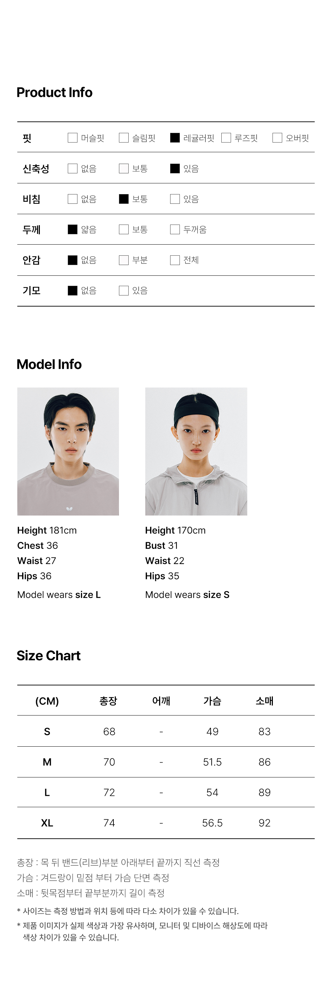Viewport: 332px width, 993px height.
Task: Click the filled 있음 box in 신축성 row
Action: [175, 168]
